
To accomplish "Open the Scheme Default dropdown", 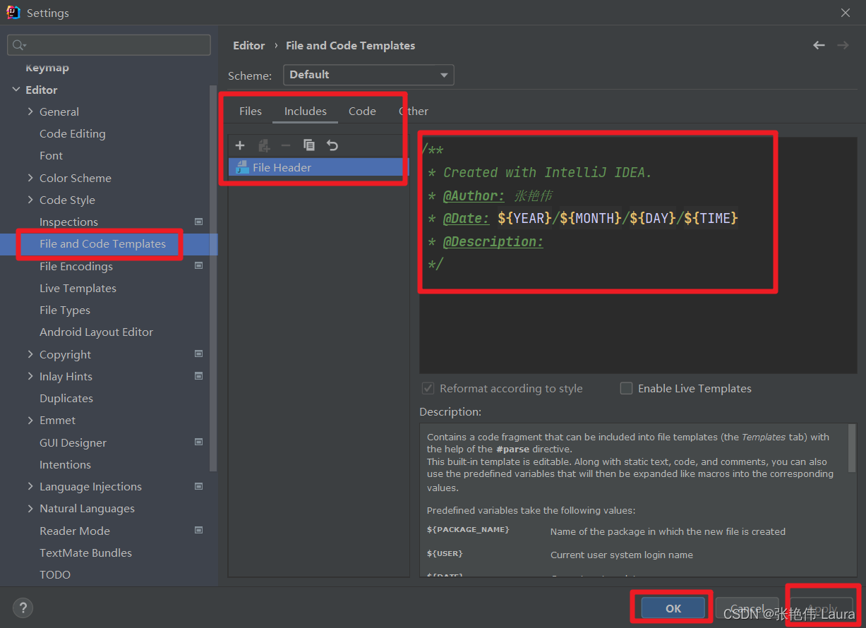I will [368, 75].
